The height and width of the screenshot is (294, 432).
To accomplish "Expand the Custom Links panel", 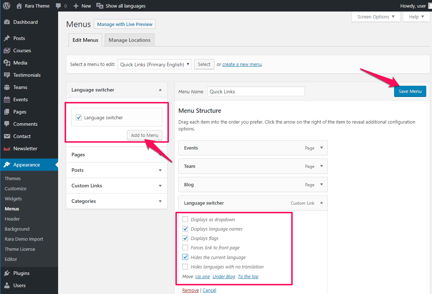I will click(160, 186).
